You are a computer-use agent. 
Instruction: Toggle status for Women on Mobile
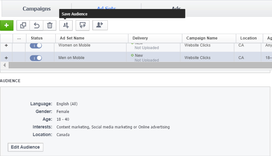(x=36, y=46)
